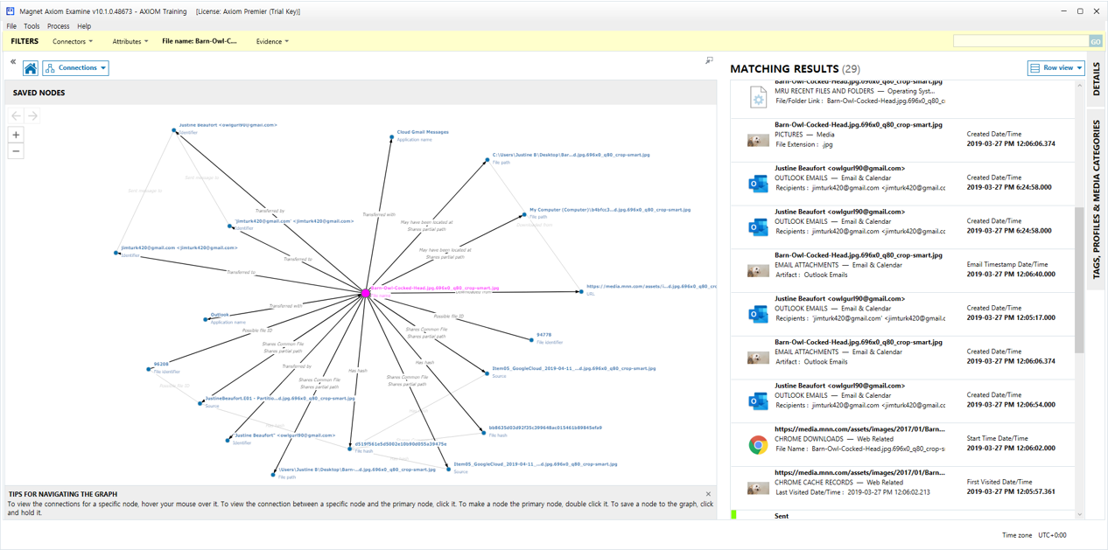1108x550 pixels.
Task: Click the results scrollbar down arrow
Action: point(1079,515)
